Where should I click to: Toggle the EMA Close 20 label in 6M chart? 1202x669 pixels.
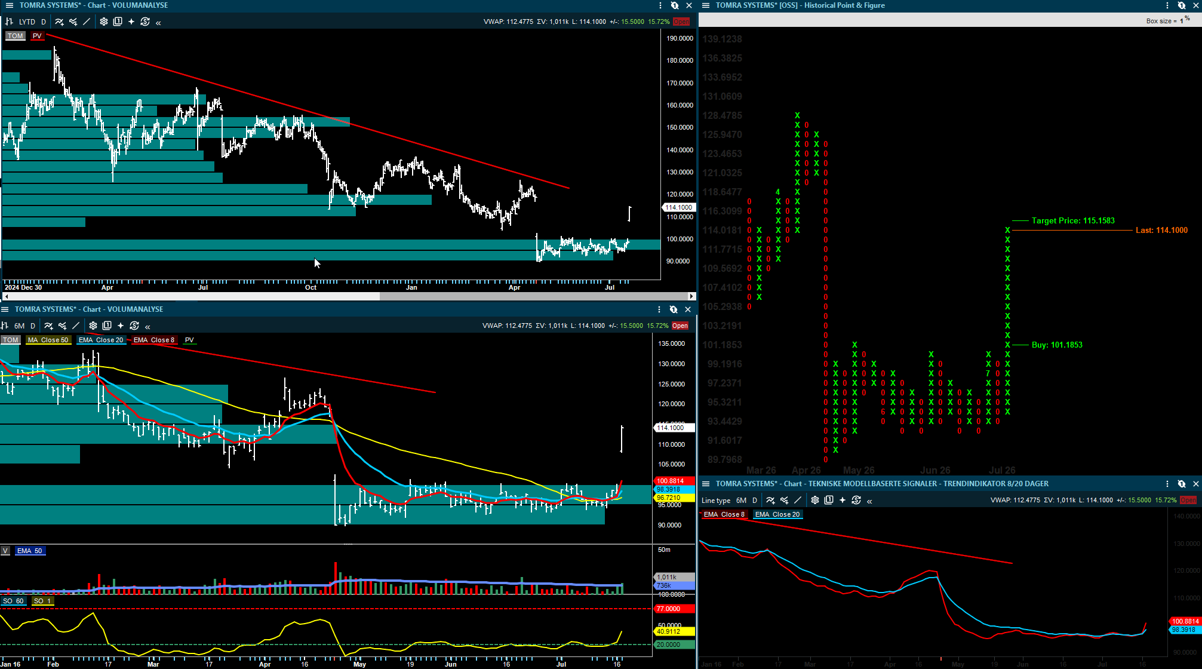tap(101, 340)
